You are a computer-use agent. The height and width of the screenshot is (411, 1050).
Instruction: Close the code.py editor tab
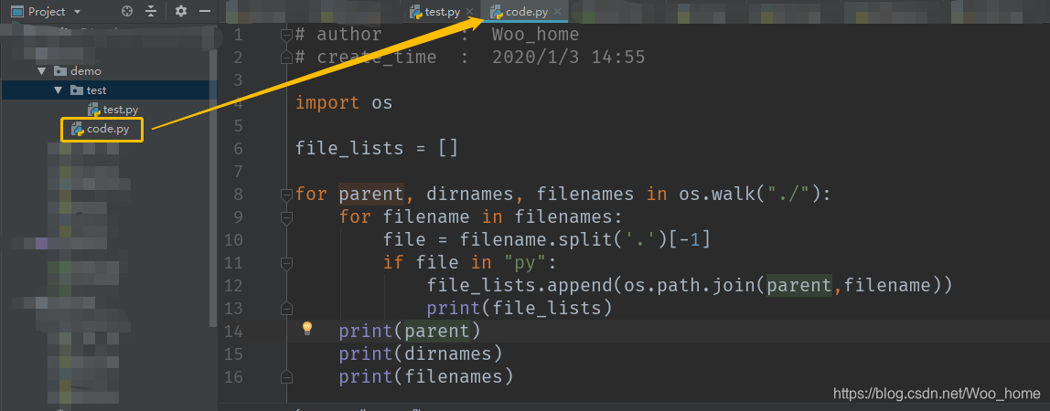557,11
